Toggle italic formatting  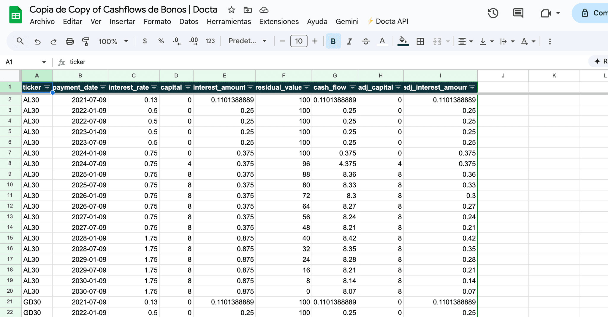(x=349, y=41)
